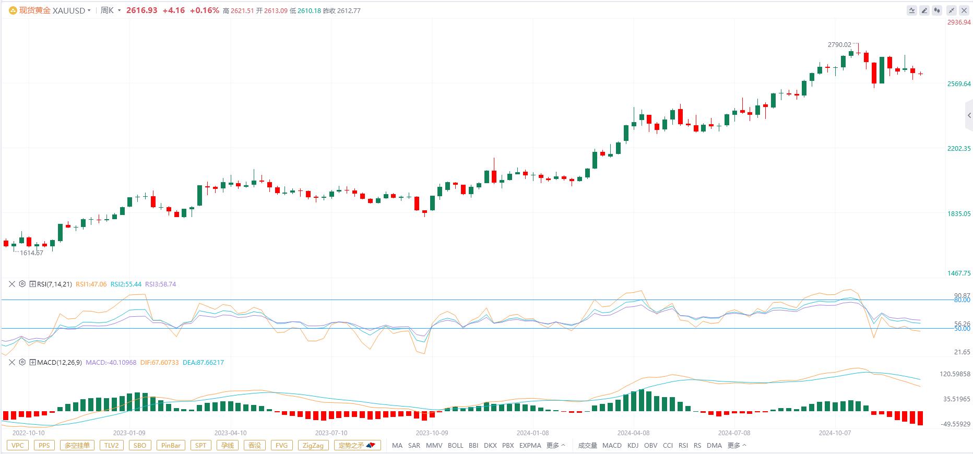Click the right-edge side panel arrow
Image resolution: width=973 pixels, height=454 pixels.
pyautogui.click(x=969, y=115)
